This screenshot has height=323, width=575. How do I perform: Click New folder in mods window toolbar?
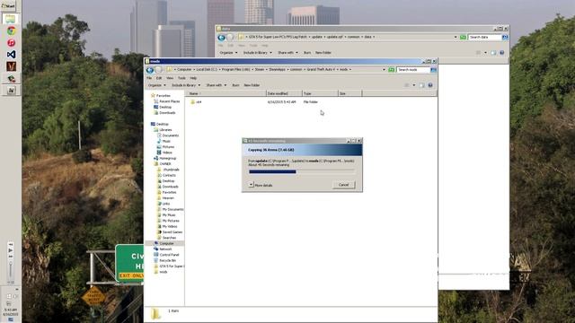[252, 85]
